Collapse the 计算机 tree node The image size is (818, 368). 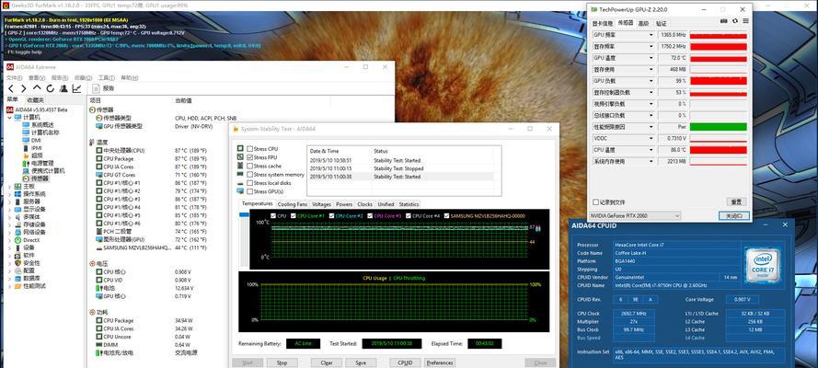tap(10, 118)
